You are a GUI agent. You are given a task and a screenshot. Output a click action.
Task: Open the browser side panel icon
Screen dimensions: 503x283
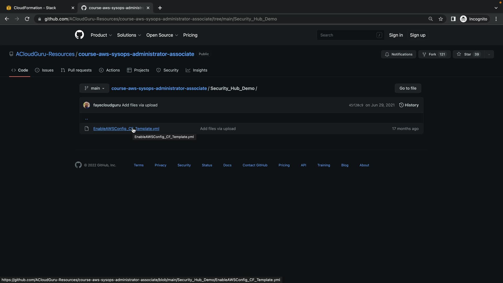click(453, 19)
